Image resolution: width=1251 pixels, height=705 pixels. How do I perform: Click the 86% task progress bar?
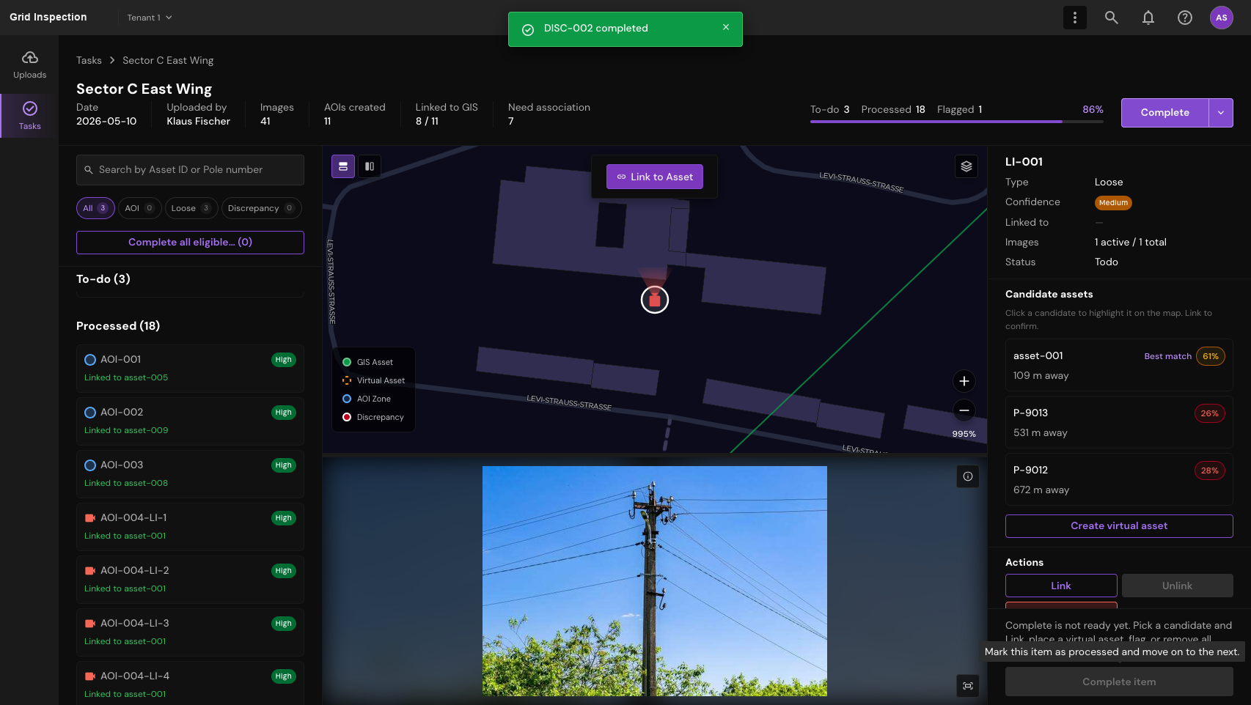tap(957, 122)
